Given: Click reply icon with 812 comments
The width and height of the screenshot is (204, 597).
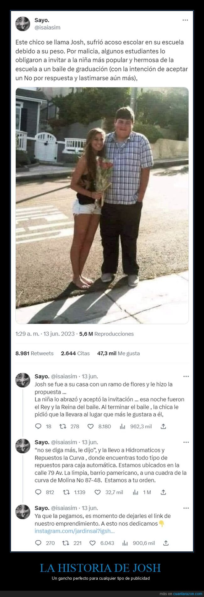Looking at the screenshot, I should pos(38,492).
